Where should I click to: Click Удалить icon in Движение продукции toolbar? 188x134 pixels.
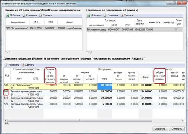23,65
